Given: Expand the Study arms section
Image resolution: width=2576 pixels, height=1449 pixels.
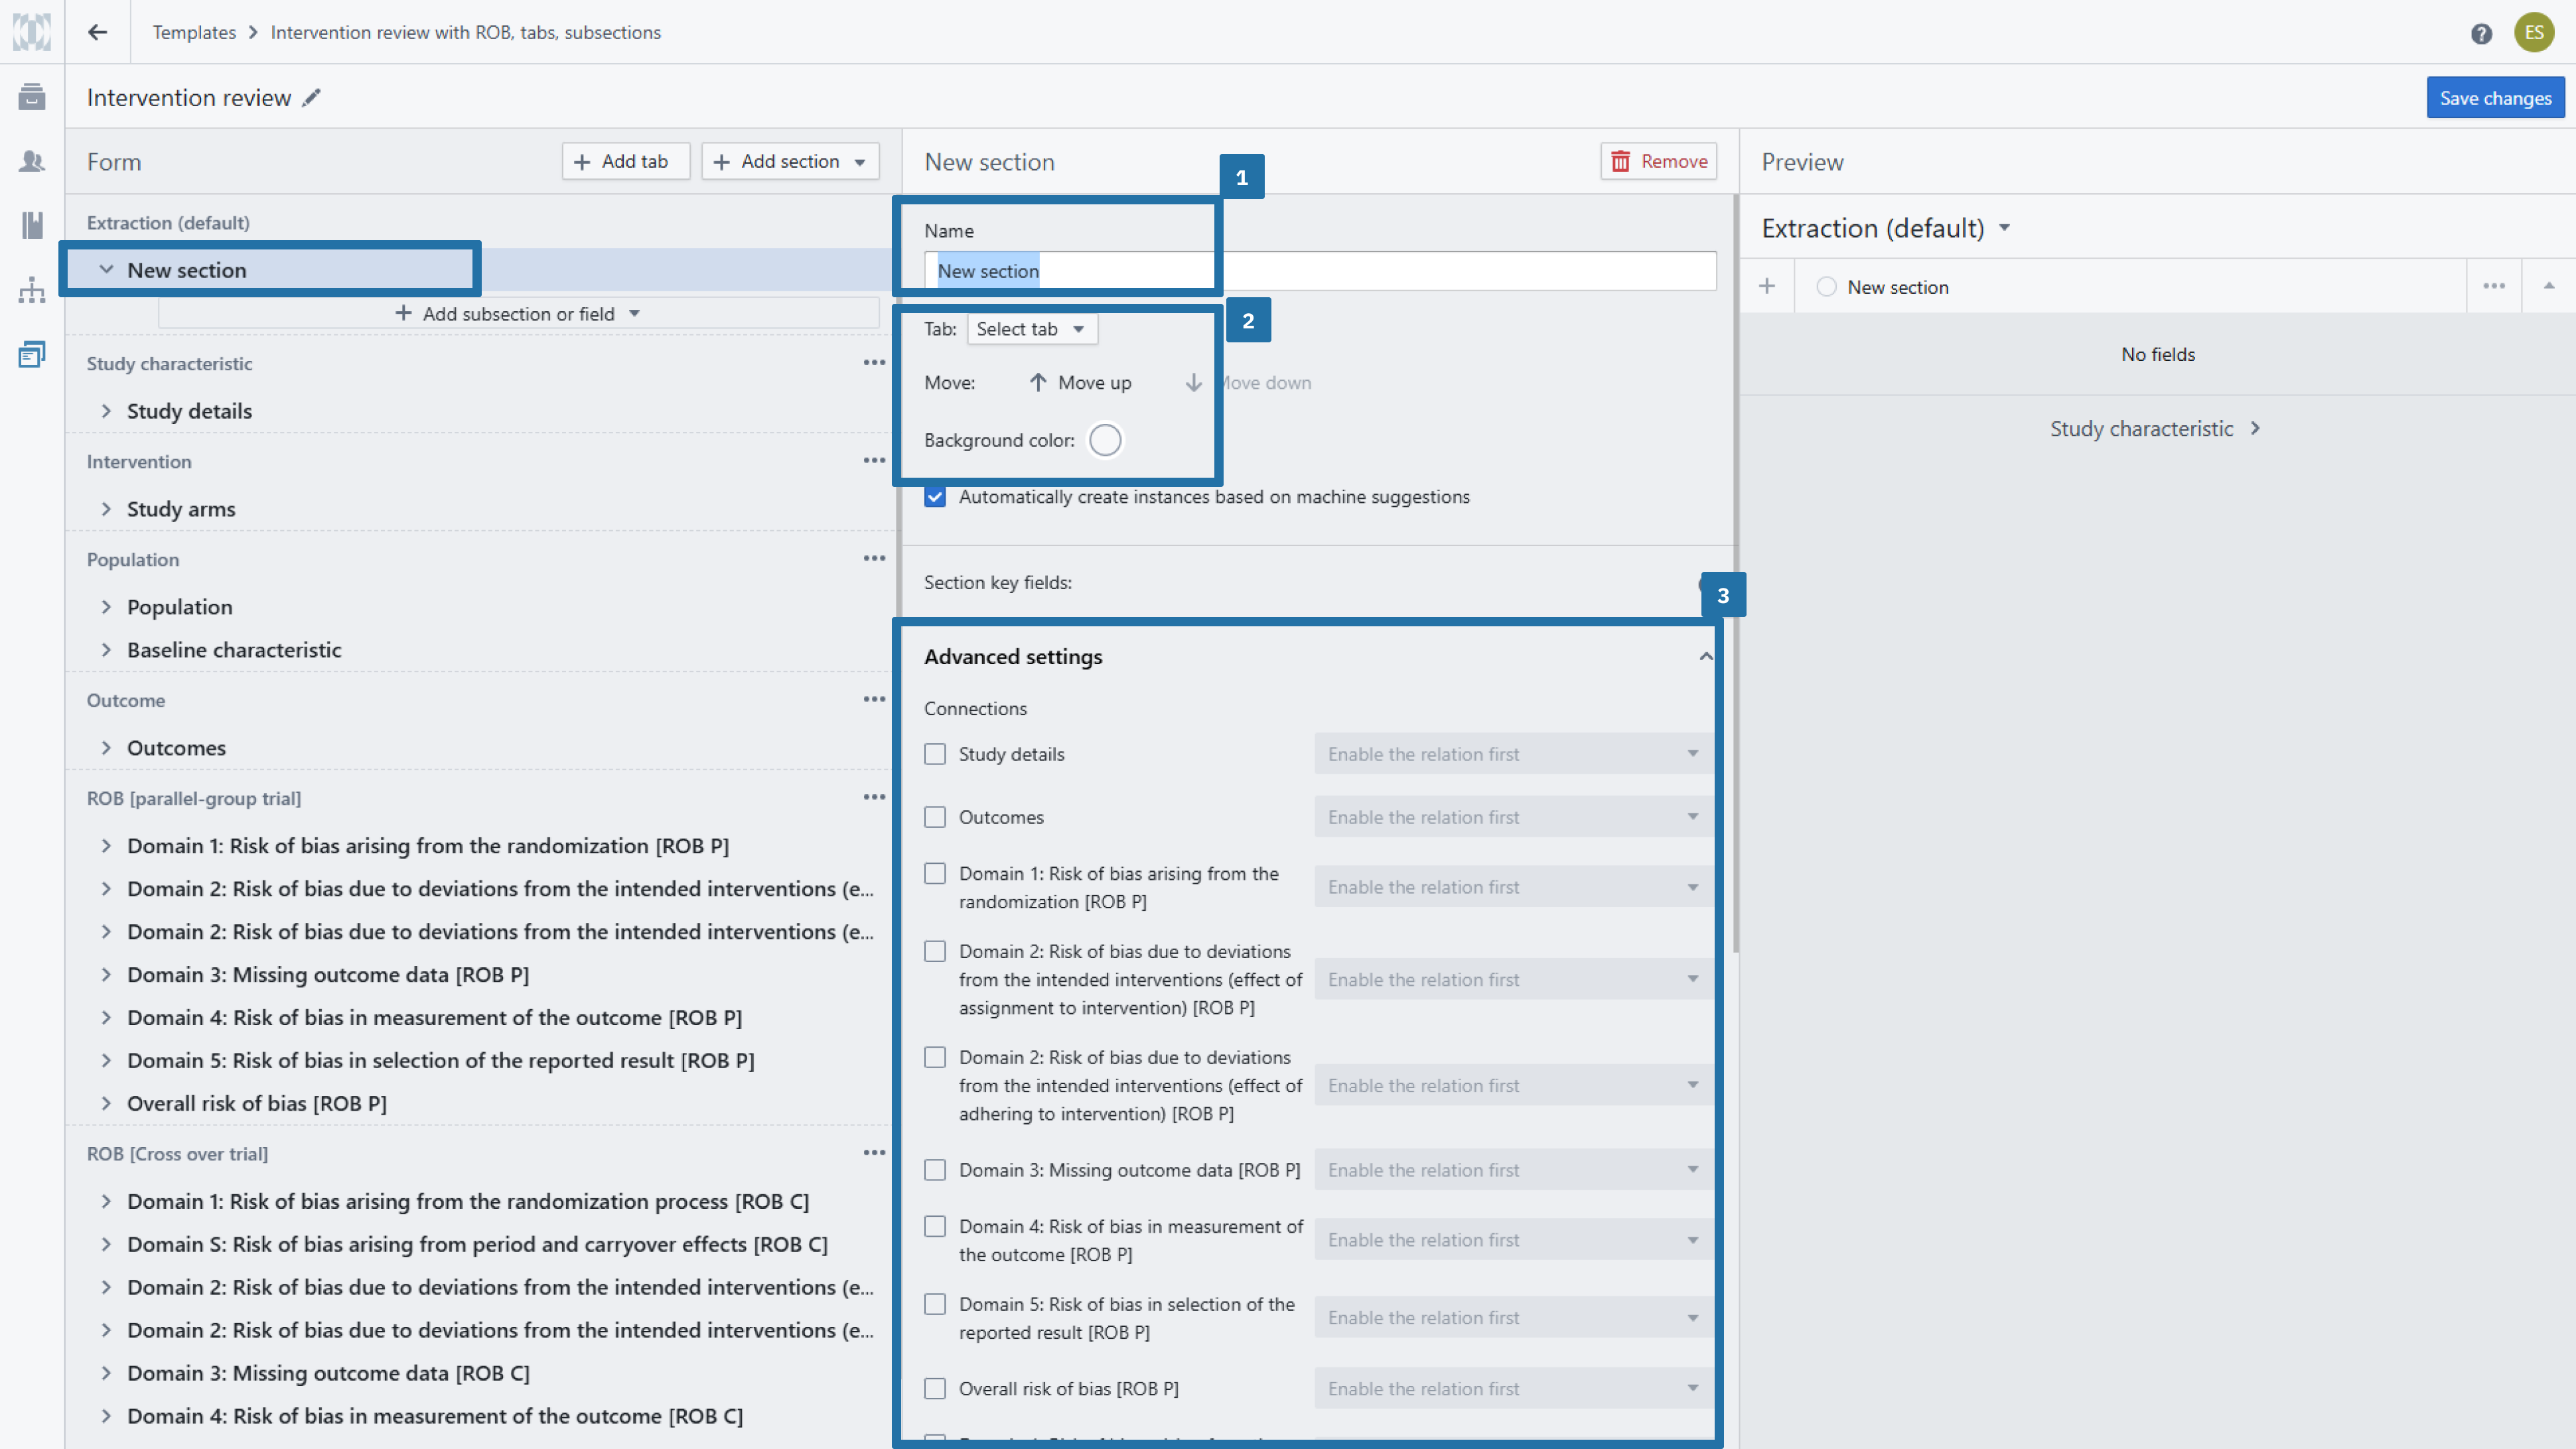Looking at the screenshot, I should pyautogui.click(x=106, y=509).
